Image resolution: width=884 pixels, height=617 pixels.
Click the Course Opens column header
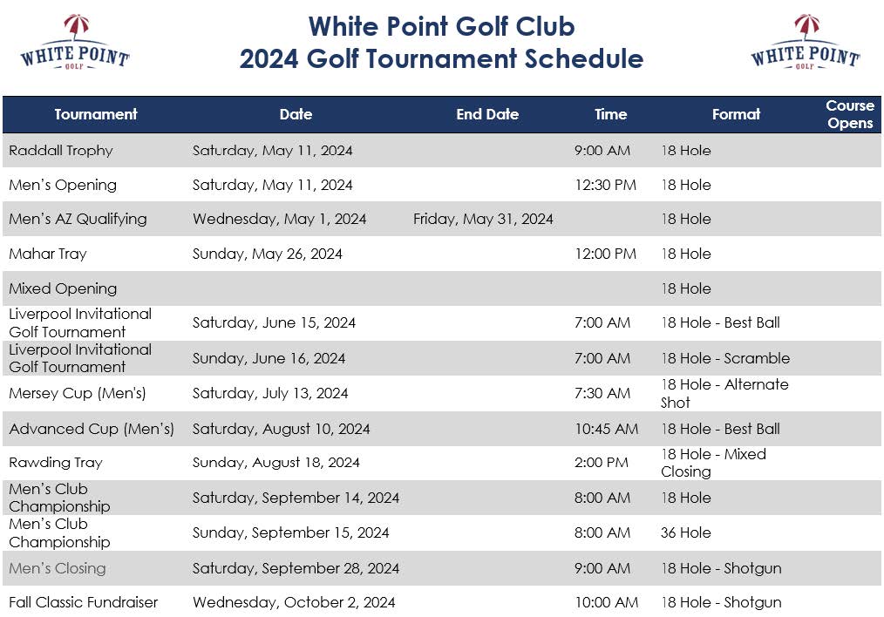tap(850, 114)
